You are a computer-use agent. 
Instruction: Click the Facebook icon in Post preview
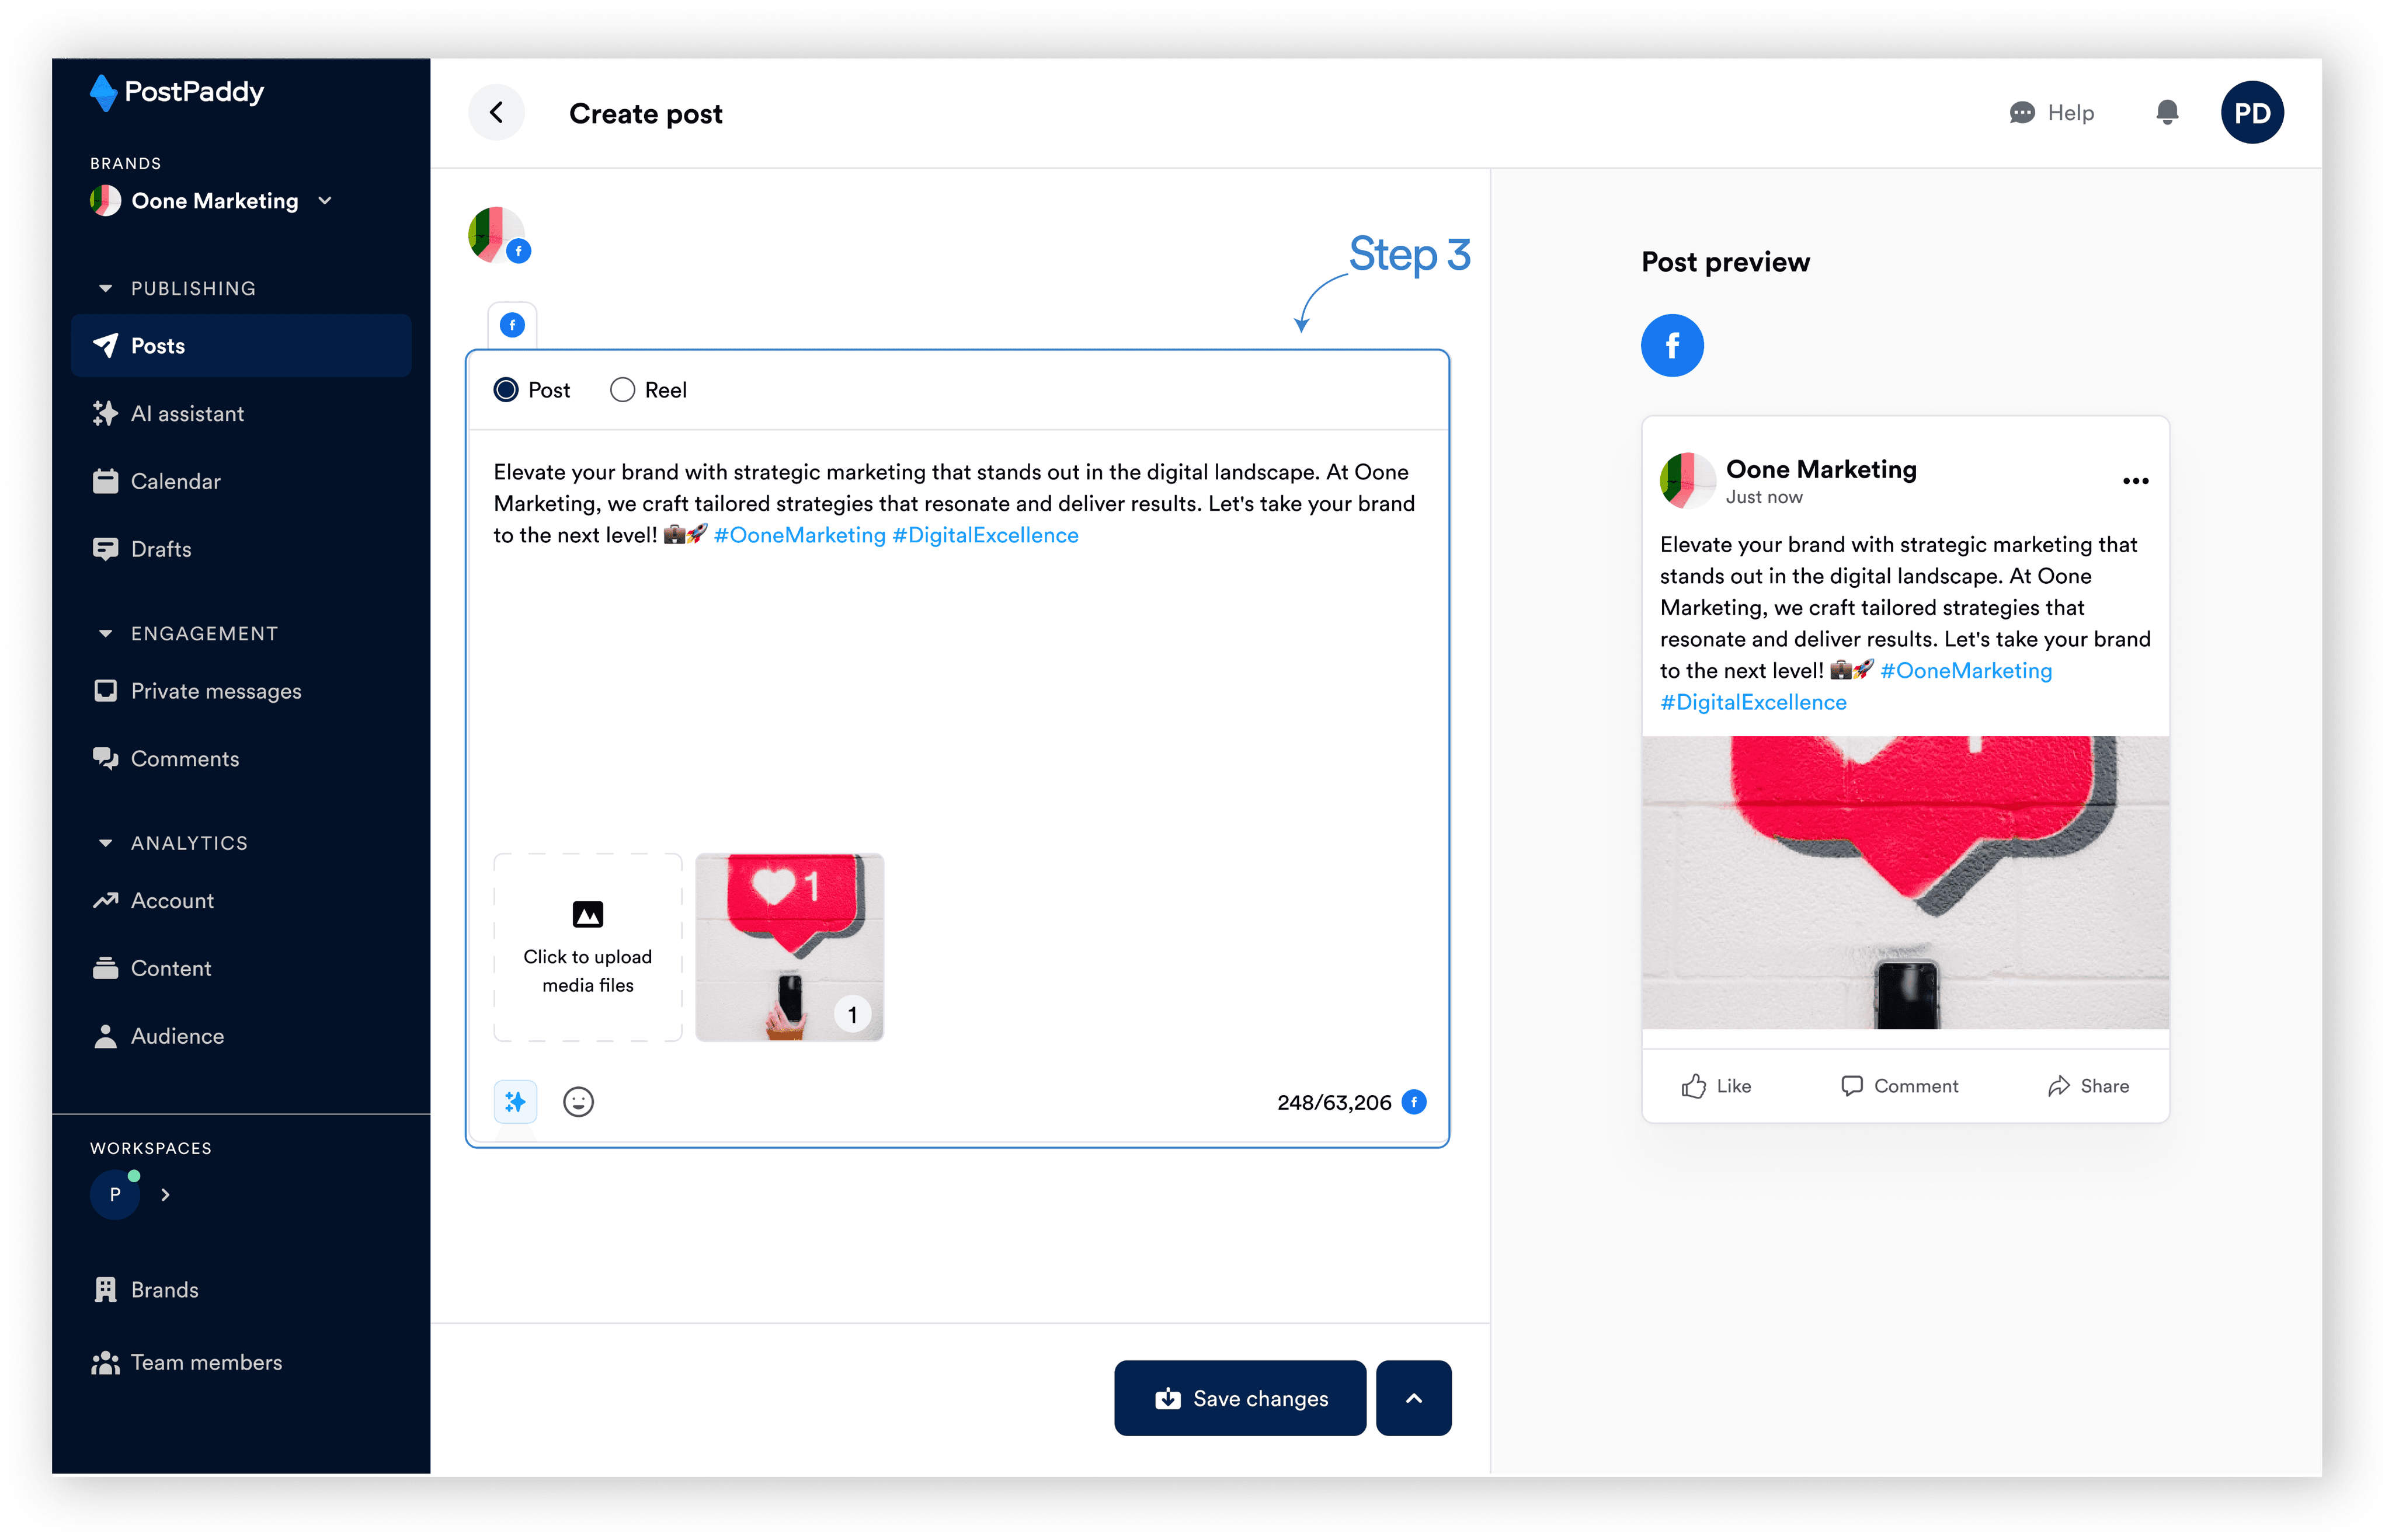[x=1672, y=346]
